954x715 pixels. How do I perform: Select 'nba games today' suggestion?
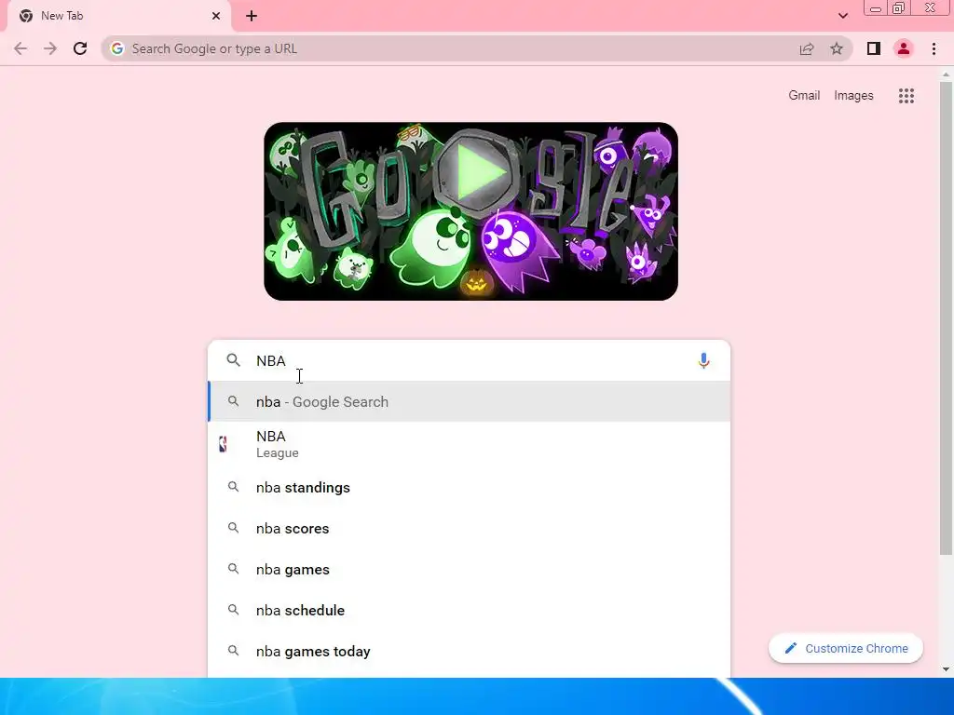[x=470, y=651]
